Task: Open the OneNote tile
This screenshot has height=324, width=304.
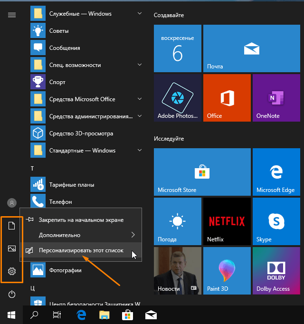Action: coord(276,98)
